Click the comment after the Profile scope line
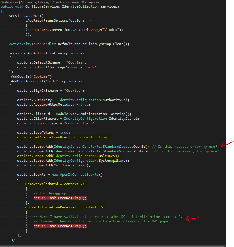This screenshot has width=234, height=247. (x=186, y=151)
